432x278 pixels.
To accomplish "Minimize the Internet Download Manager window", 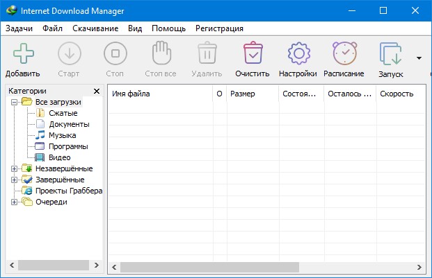I will click(352, 10).
